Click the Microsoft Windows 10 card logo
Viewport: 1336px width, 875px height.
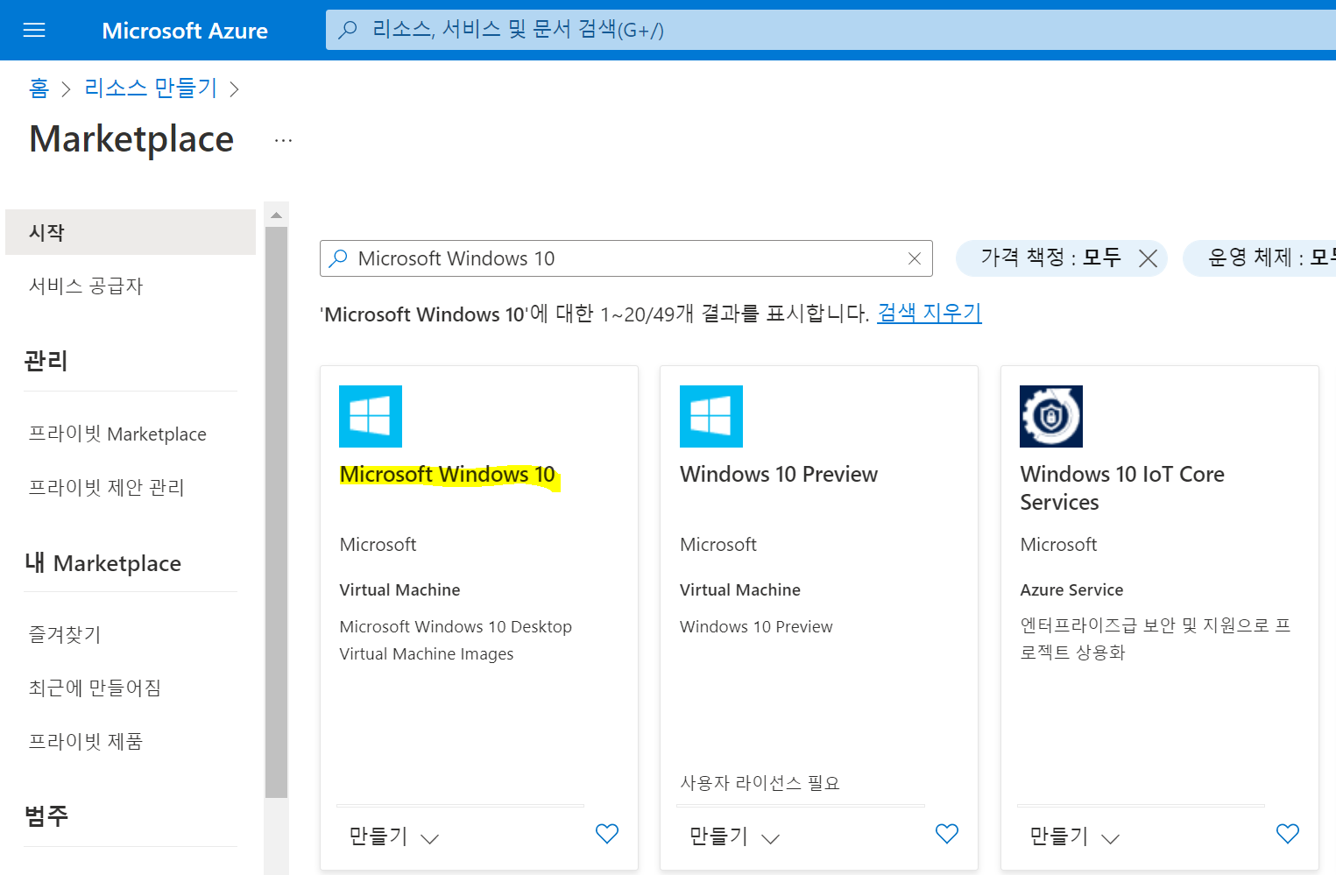pyautogui.click(x=371, y=416)
